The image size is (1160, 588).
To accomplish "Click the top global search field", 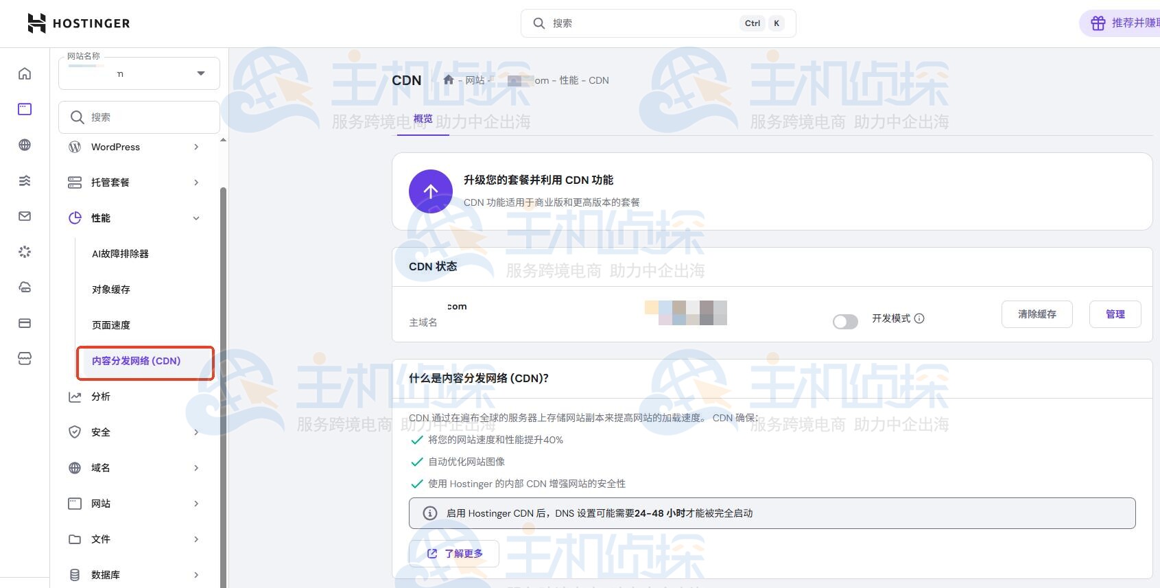I will (x=659, y=23).
